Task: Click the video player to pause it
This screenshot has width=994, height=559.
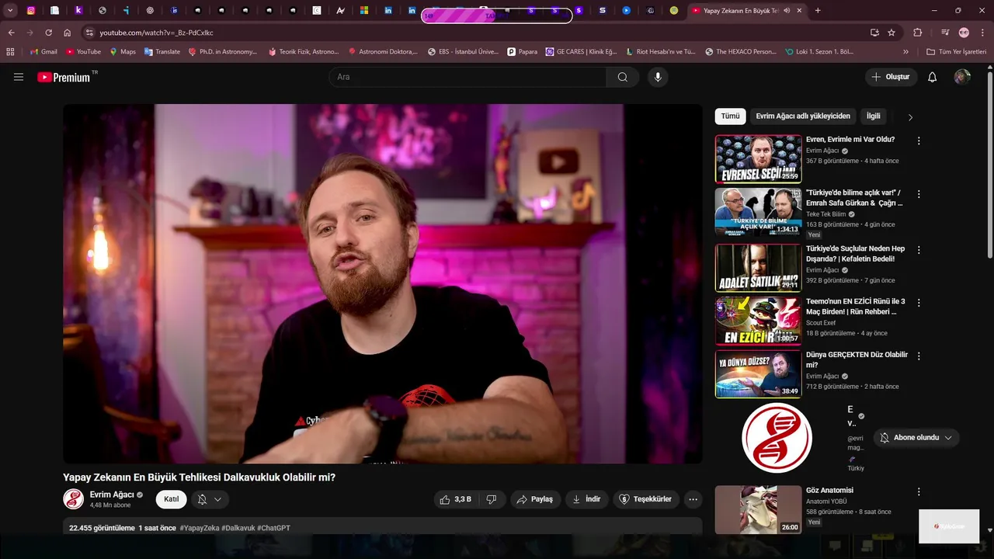Action: pyautogui.click(x=382, y=283)
